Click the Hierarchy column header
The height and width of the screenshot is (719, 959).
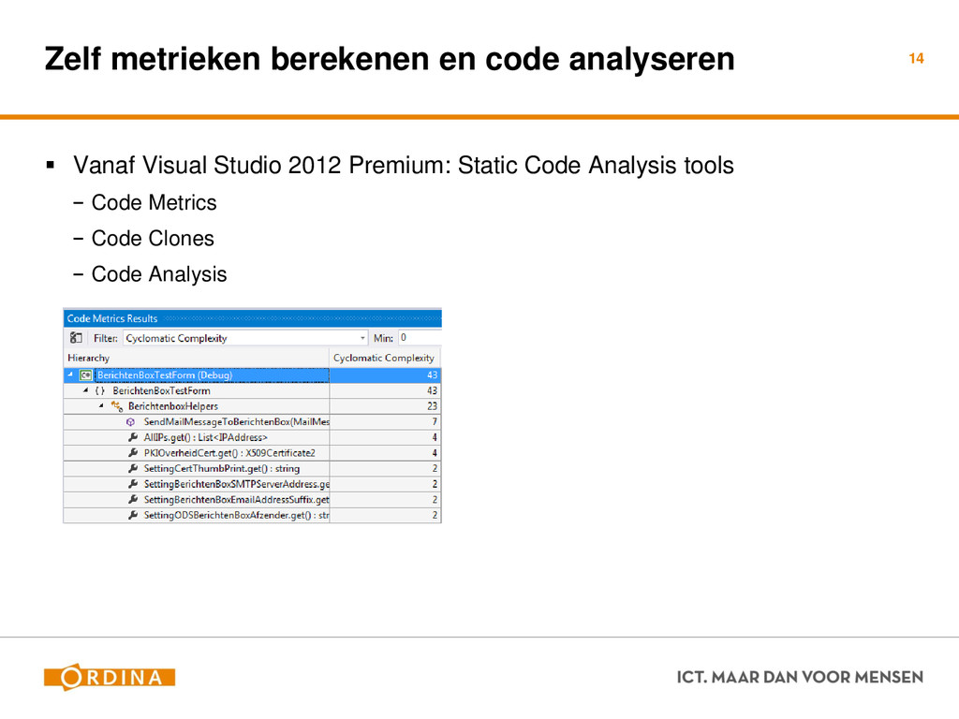pos(197,358)
